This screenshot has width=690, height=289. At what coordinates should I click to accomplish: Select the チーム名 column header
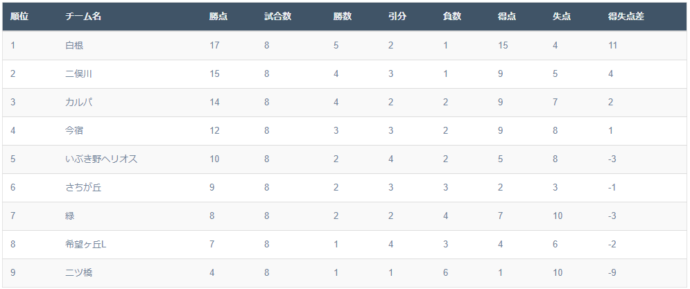pyautogui.click(x=83, y=17)
